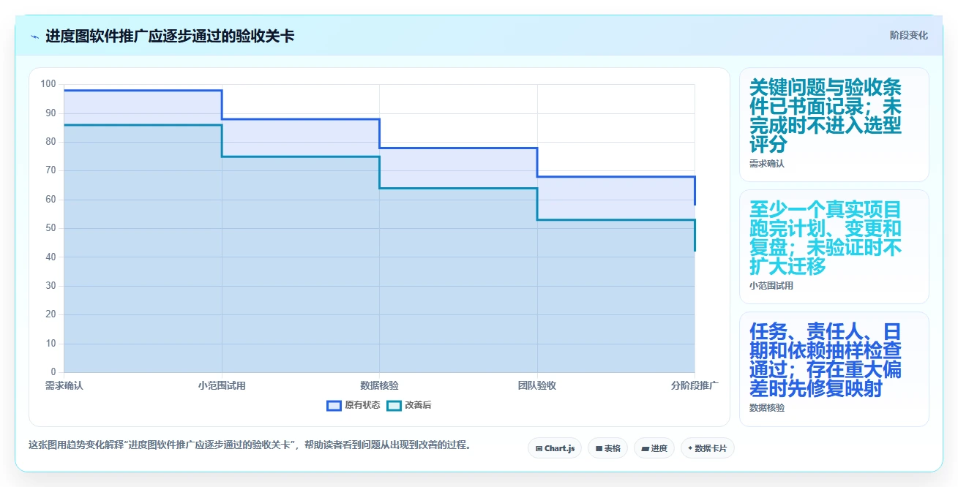Click y-axis value 90
The width and height of the screenshot is (958, 487).
tap(50, 113)
